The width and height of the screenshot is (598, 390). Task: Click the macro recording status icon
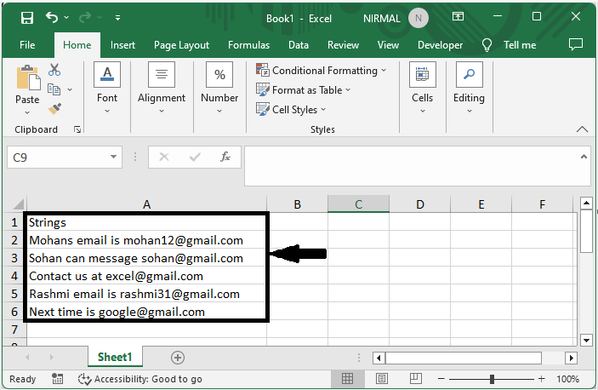pos(58,379)
